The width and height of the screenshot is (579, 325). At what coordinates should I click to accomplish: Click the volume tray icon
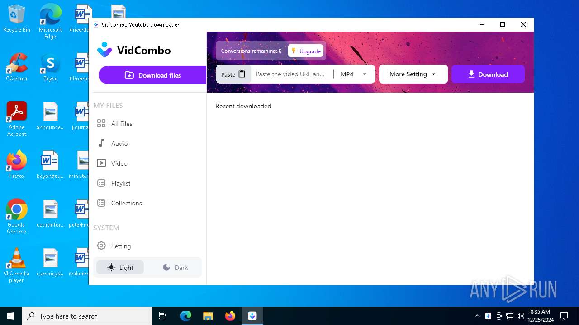[x=521, y=316]
